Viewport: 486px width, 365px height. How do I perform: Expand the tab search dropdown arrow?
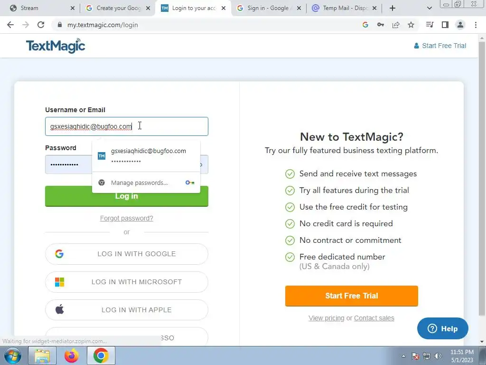click(429, 8)
